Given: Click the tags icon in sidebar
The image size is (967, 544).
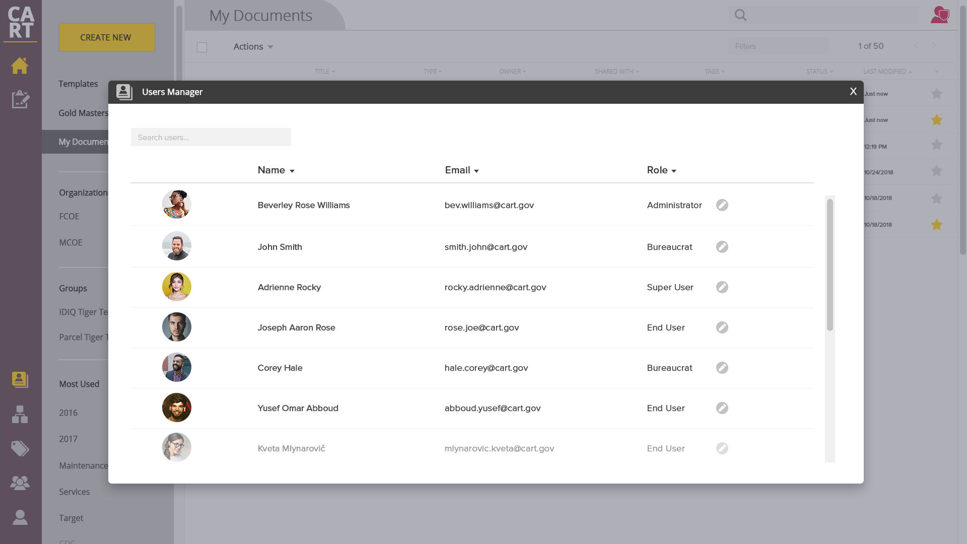Looking at the screenshot, I should coord(20,448).
